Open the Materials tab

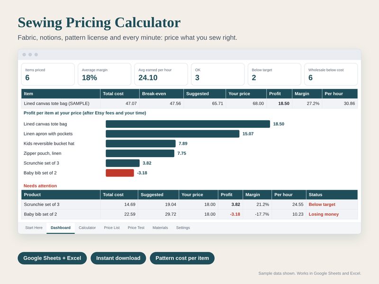(x=160, y=228)
